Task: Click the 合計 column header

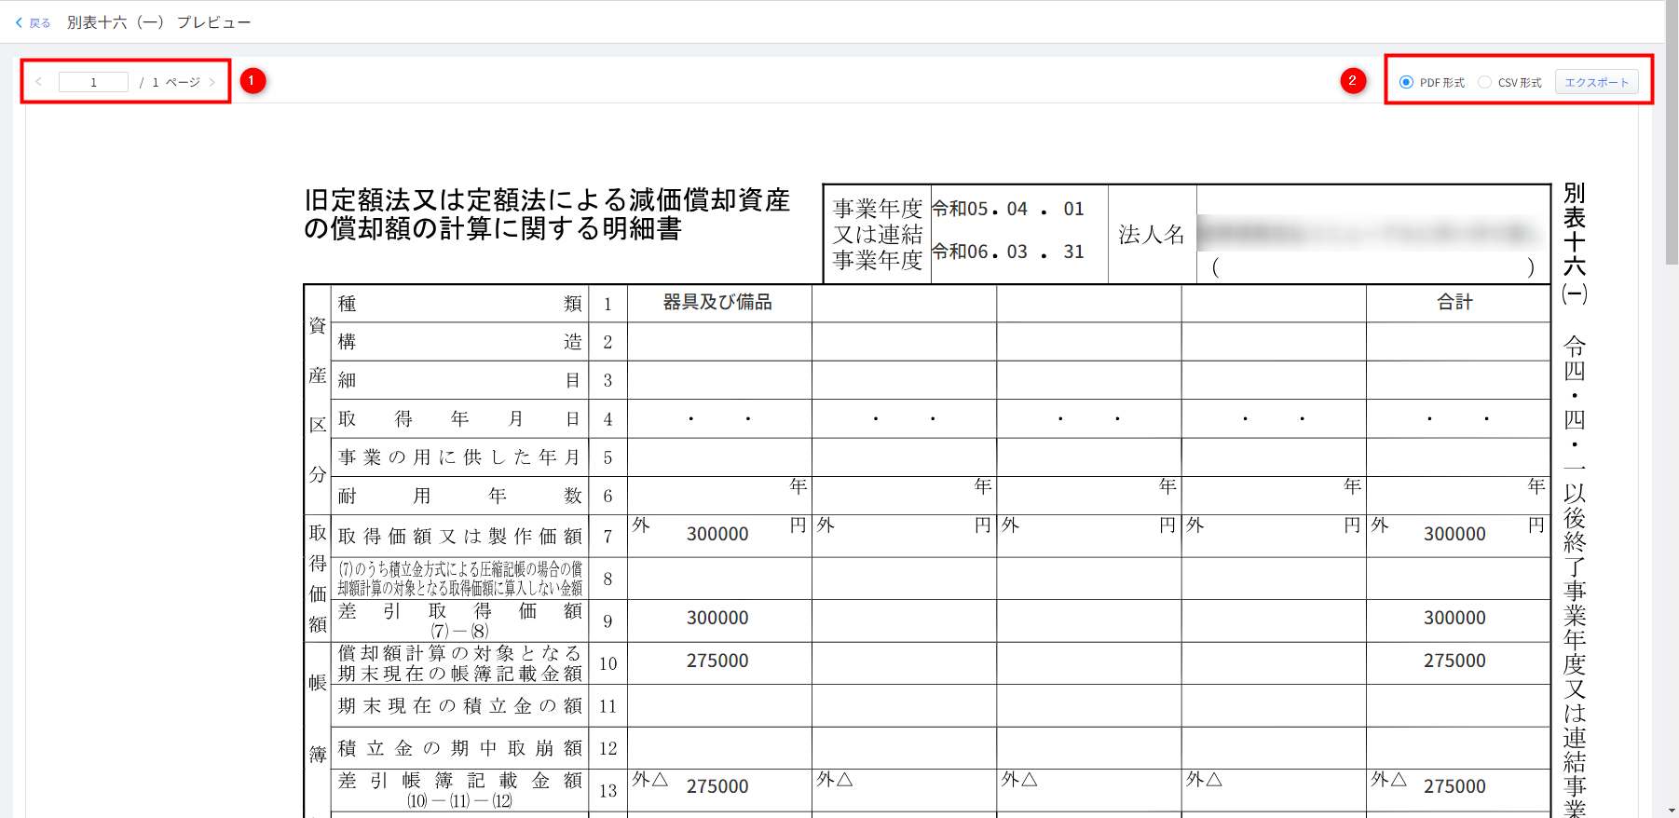Action: (1454, 302)
